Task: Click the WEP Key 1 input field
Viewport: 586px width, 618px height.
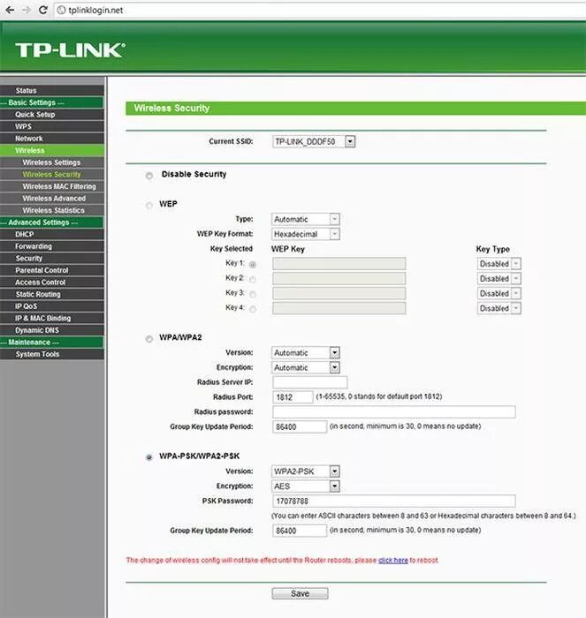Action: point(339,264)
